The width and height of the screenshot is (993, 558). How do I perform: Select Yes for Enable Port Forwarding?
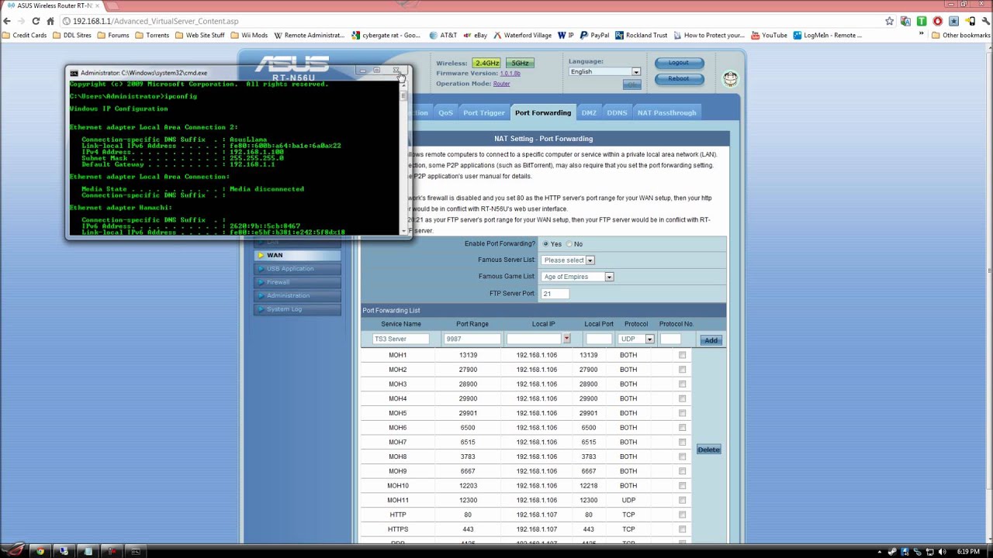(x=545, y=244)
